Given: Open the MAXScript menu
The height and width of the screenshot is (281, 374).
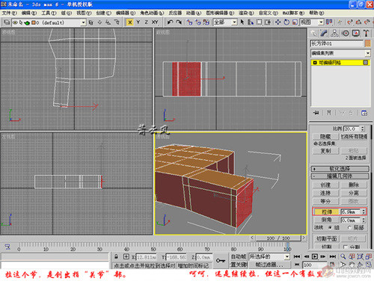Looking at the screenshot, I should pyautogui.click(x=293, y=13).
